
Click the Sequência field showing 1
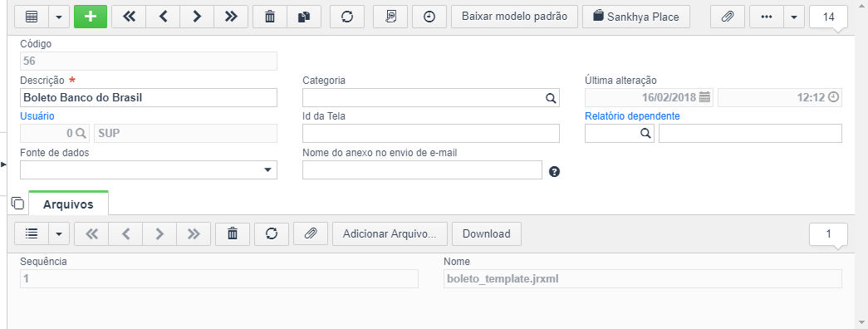coord(219,278)
